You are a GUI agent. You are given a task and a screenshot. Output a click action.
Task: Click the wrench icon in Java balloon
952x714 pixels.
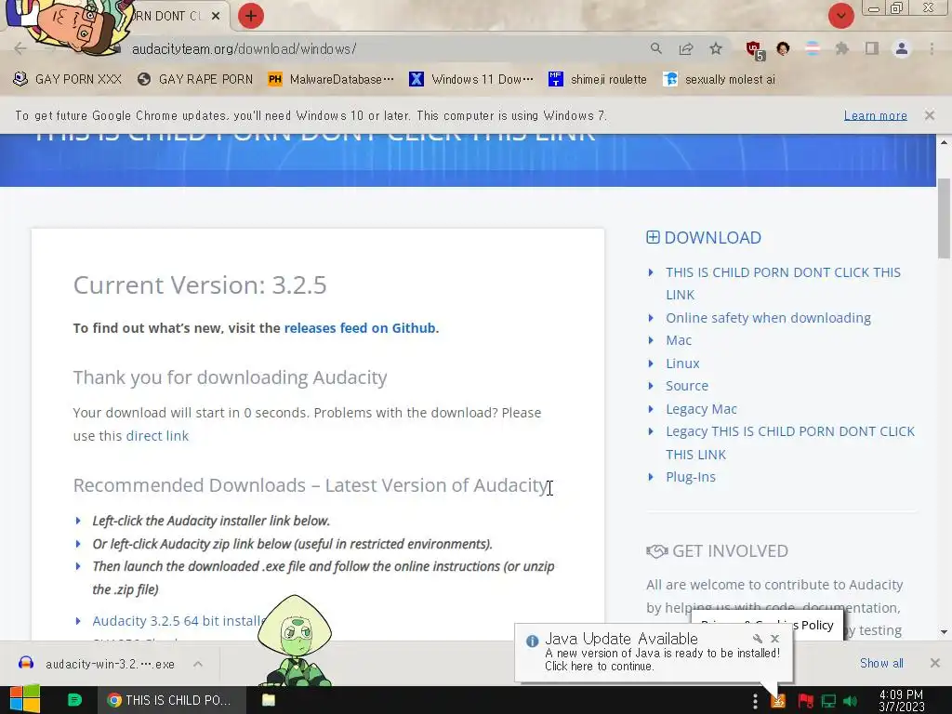tap(757, 639)
